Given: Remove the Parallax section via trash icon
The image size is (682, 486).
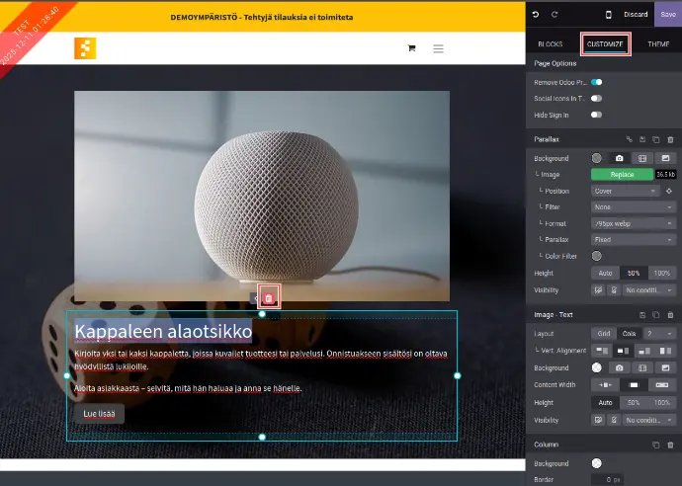Looking at the screenshot, I should (670, 140).
